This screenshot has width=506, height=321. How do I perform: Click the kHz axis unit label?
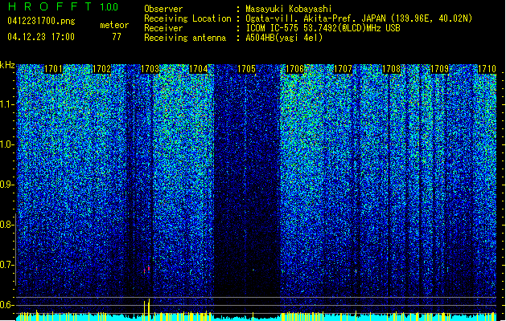pyautogui.click(x=7, y=65)
